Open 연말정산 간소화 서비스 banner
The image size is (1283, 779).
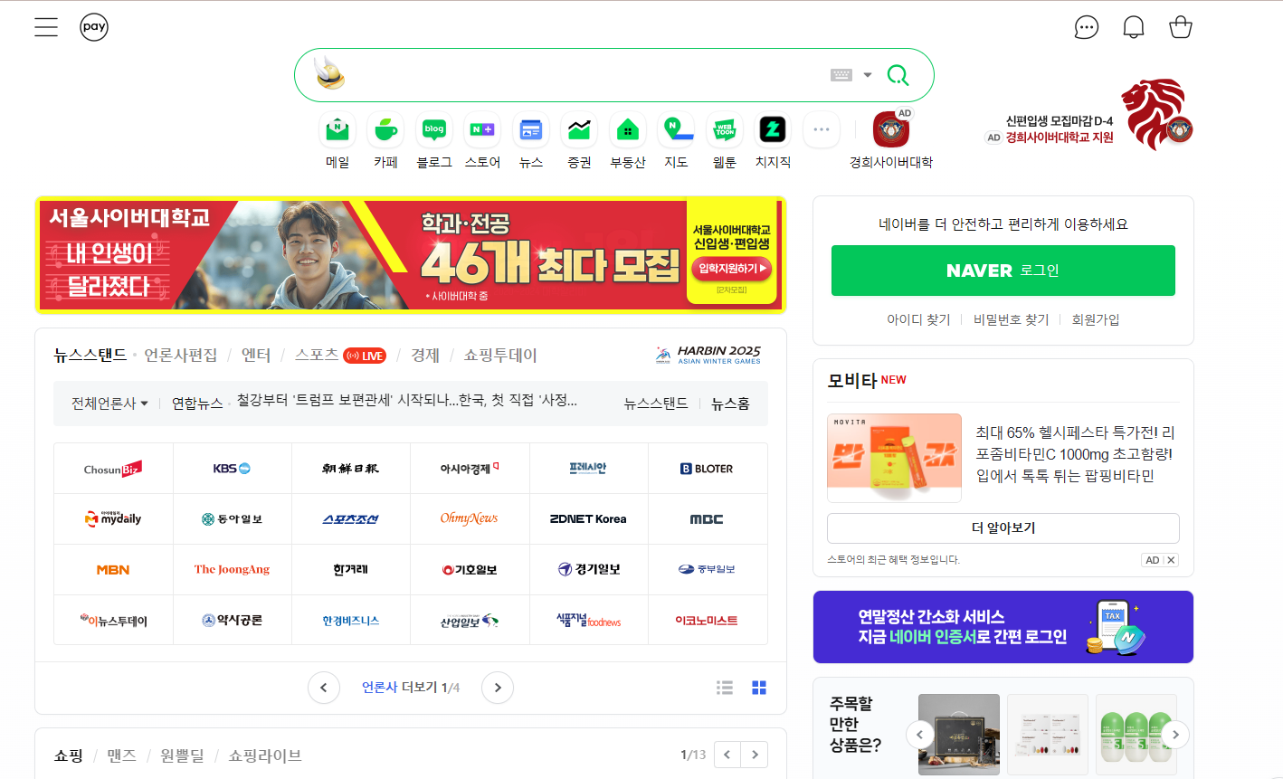[1003, 627]
